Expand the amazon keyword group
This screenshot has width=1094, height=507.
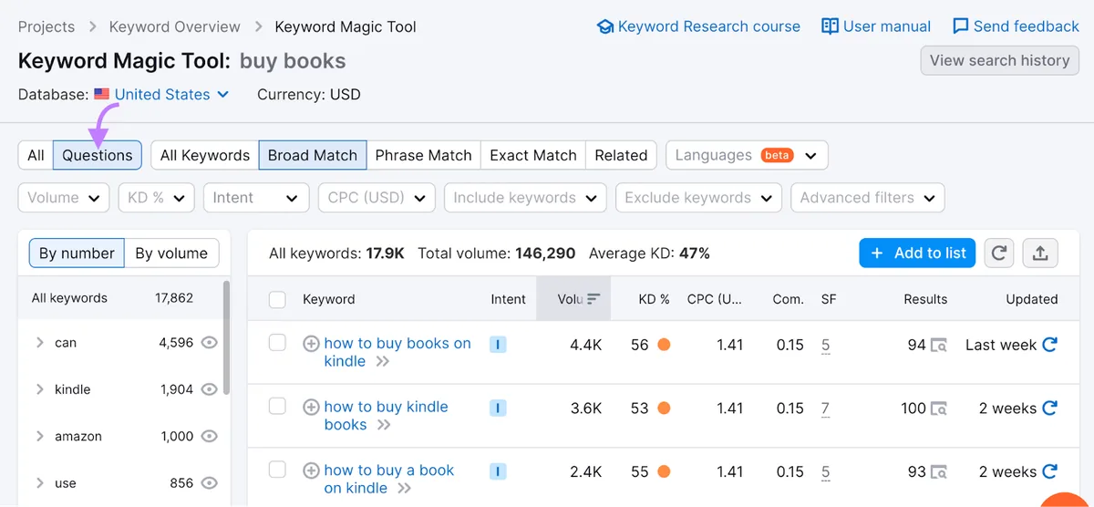point(40,437)
